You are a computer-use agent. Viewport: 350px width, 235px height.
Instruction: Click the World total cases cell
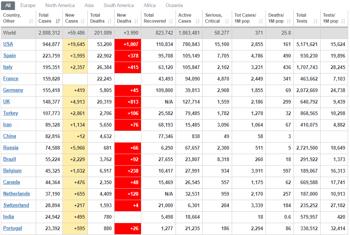49,33
